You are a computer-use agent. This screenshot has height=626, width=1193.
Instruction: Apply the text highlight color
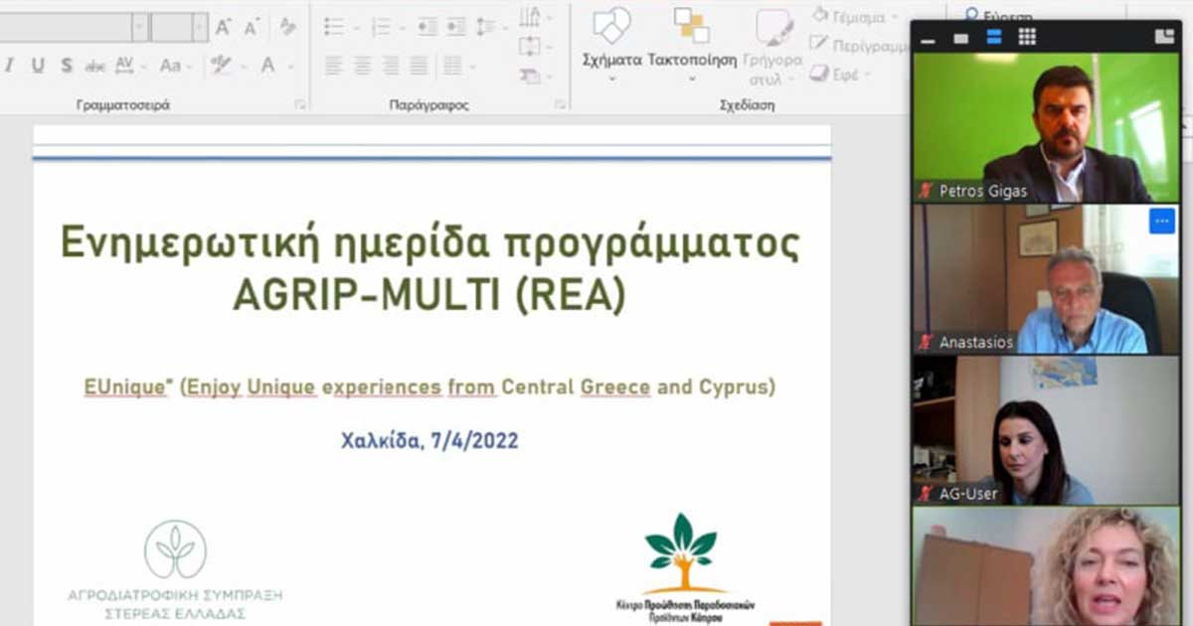(x=221, y=66)
